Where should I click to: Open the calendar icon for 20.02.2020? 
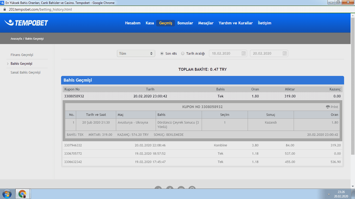(x=285, y=54)
